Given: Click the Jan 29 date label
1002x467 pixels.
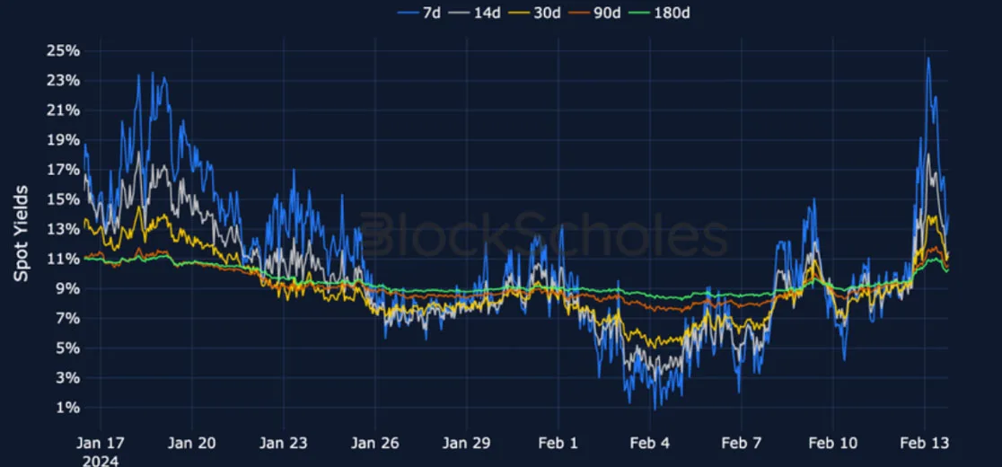Looking at the screenshot, I should 467,444.
